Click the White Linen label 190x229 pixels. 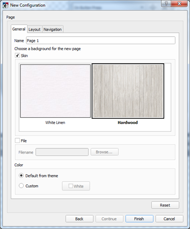point(55,122)
